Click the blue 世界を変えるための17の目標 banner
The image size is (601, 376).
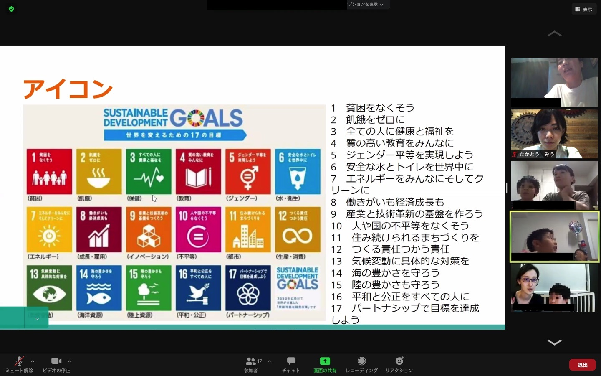[175, 135]
